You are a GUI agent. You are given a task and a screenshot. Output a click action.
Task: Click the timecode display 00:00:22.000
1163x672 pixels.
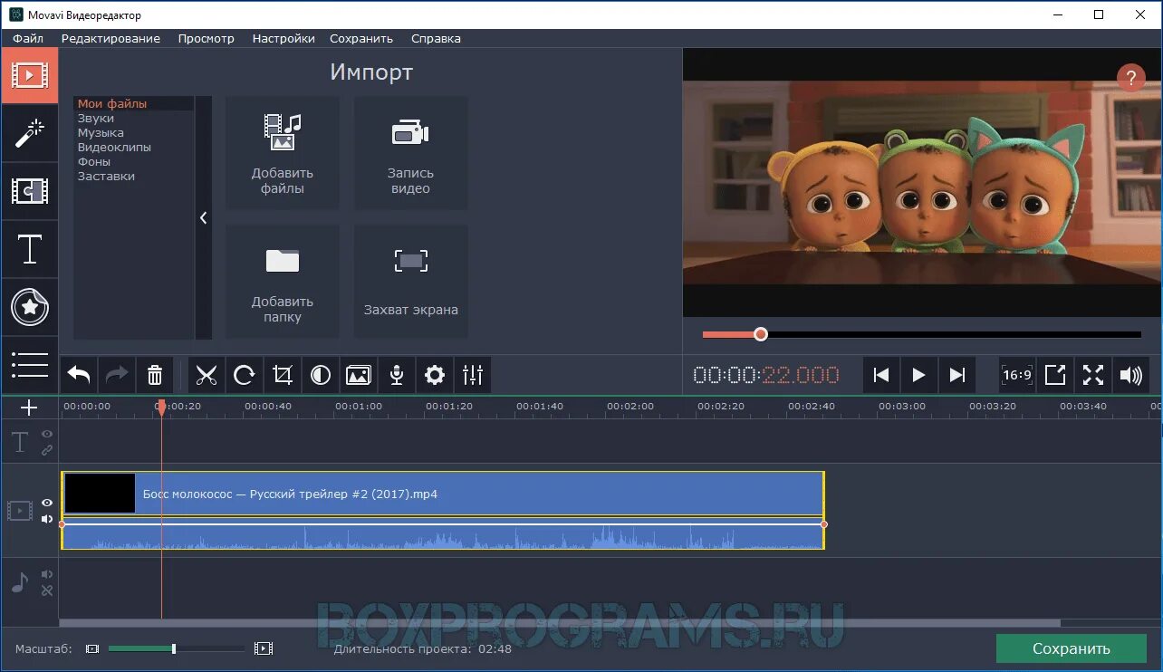(766, 375)
